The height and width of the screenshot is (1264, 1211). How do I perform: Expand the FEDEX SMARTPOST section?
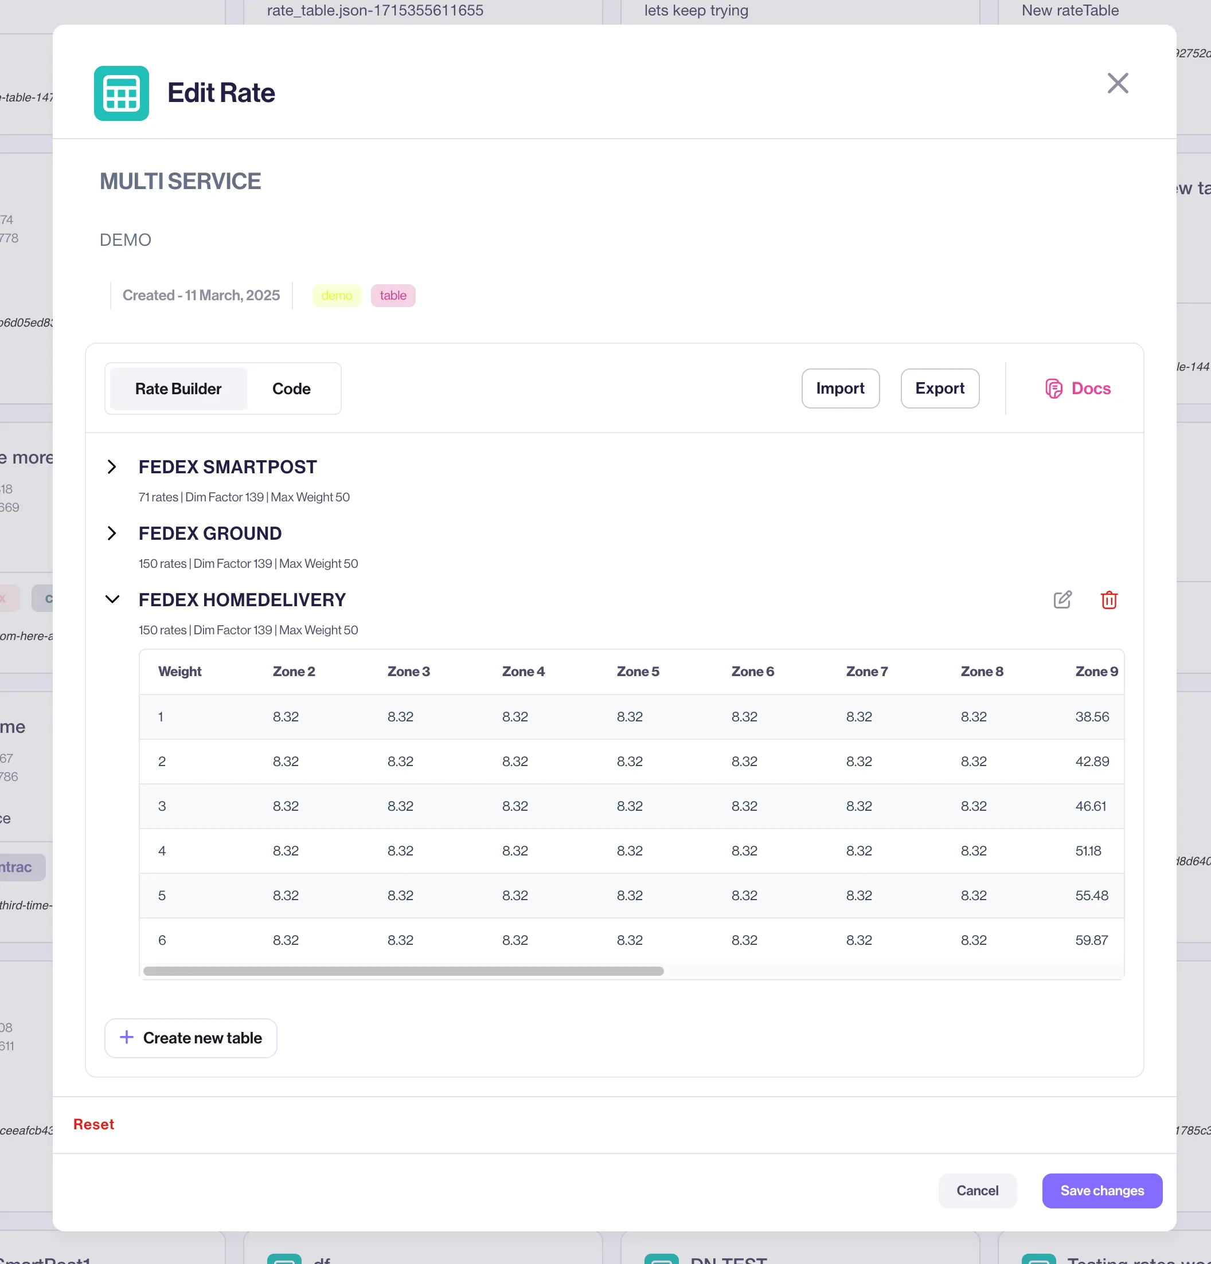coord(112,467)
